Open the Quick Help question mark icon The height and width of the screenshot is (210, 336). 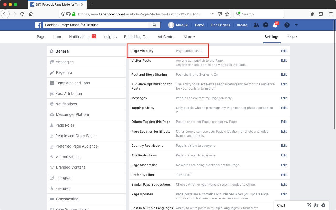pos(287,25)
